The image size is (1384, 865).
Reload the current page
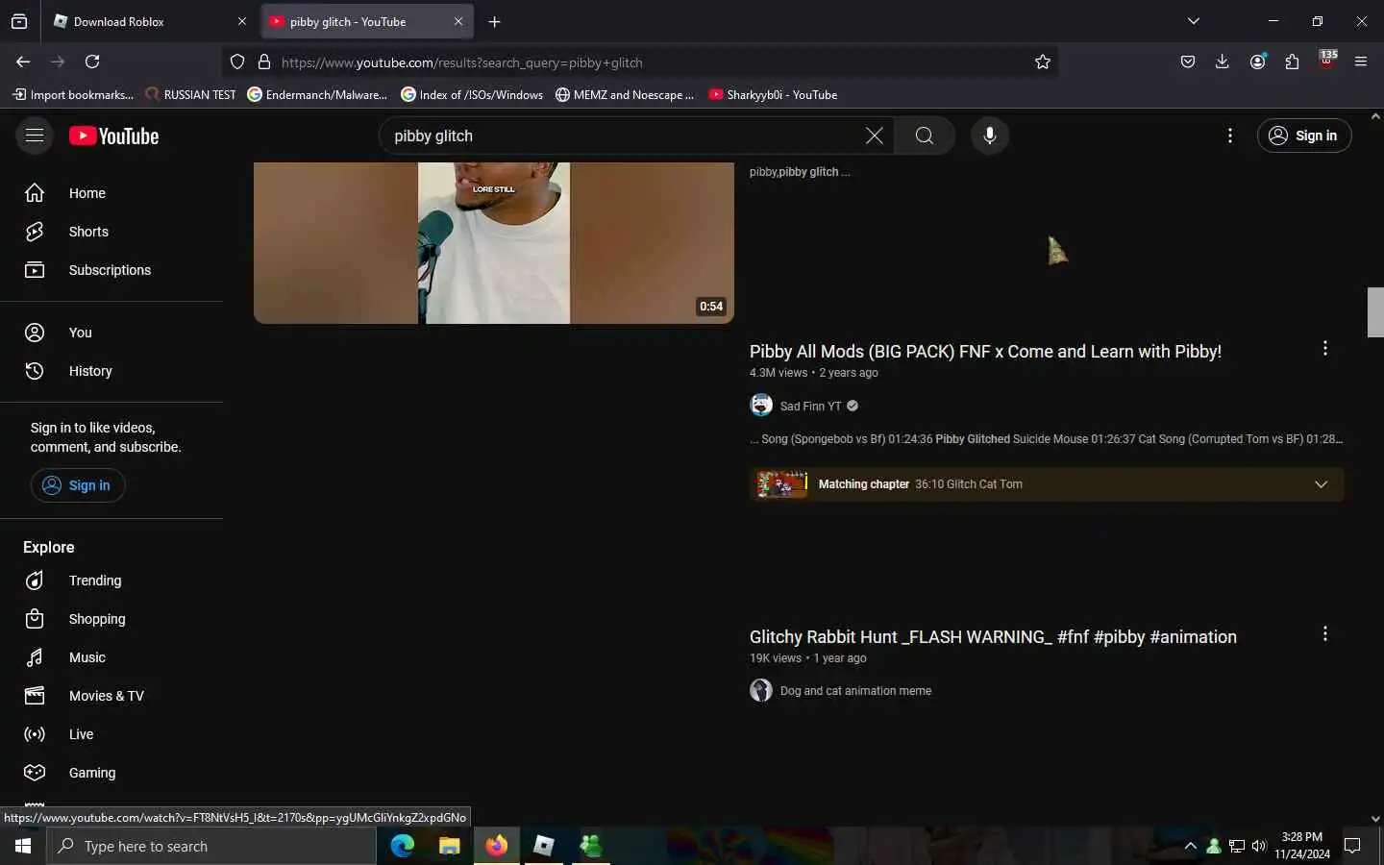[92, 62]
